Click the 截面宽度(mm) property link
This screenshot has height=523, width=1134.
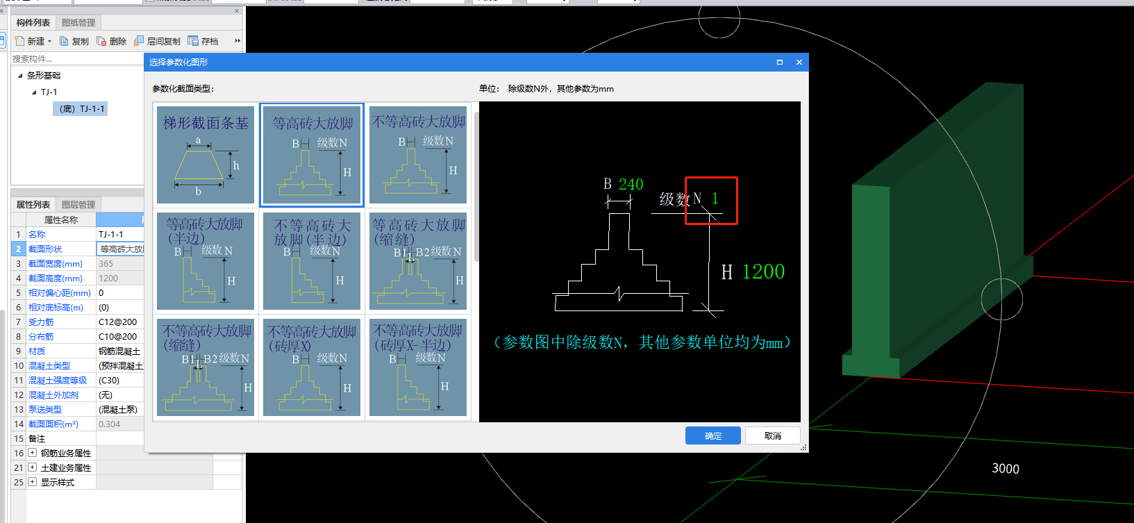click(x=56, y=264)
